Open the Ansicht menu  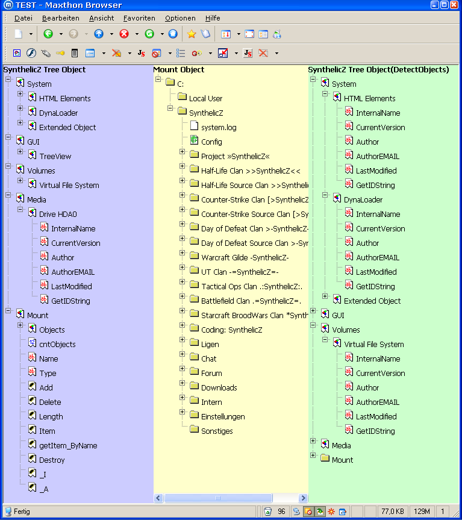click(101, 18)
